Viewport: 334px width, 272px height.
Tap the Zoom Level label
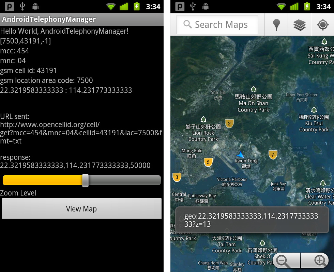[18, 193]
